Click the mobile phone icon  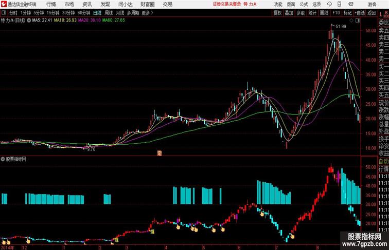339,4
